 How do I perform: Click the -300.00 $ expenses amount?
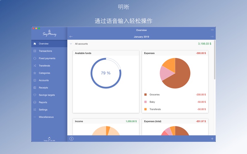point(201,53)
